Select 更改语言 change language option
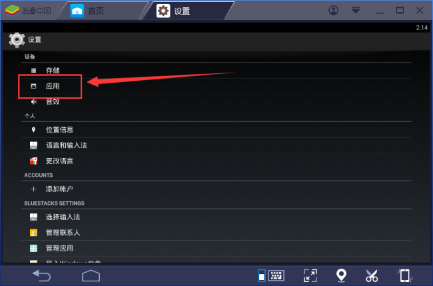The height and width of the screenshot is (286, 433). [217, 161]
